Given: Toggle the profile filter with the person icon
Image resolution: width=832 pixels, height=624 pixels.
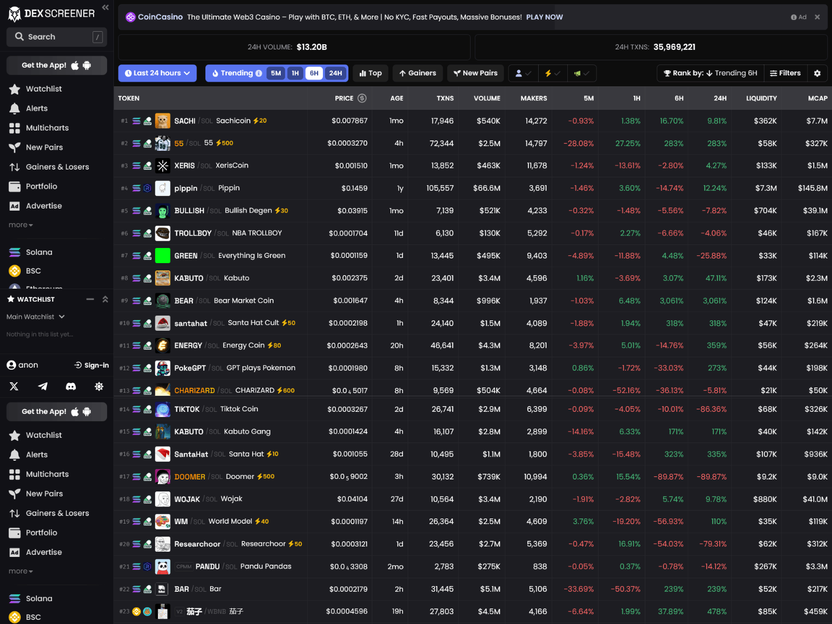Looking at the screenshot, I should (x=523, y=73).
